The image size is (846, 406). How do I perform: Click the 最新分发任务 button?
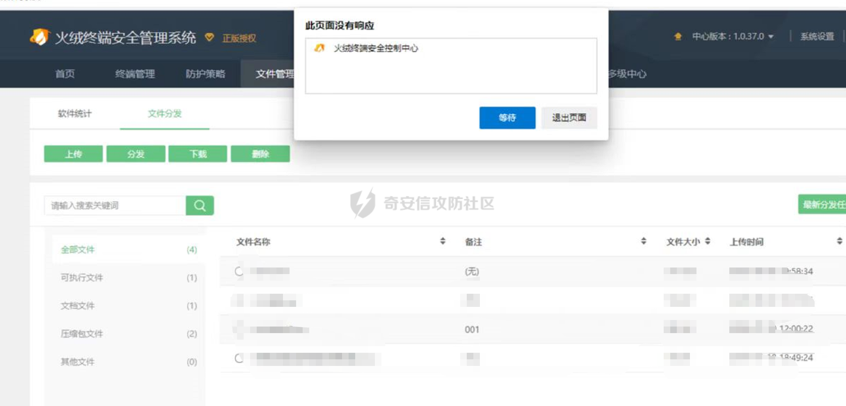pyautogui.click(x=822, y=204)
